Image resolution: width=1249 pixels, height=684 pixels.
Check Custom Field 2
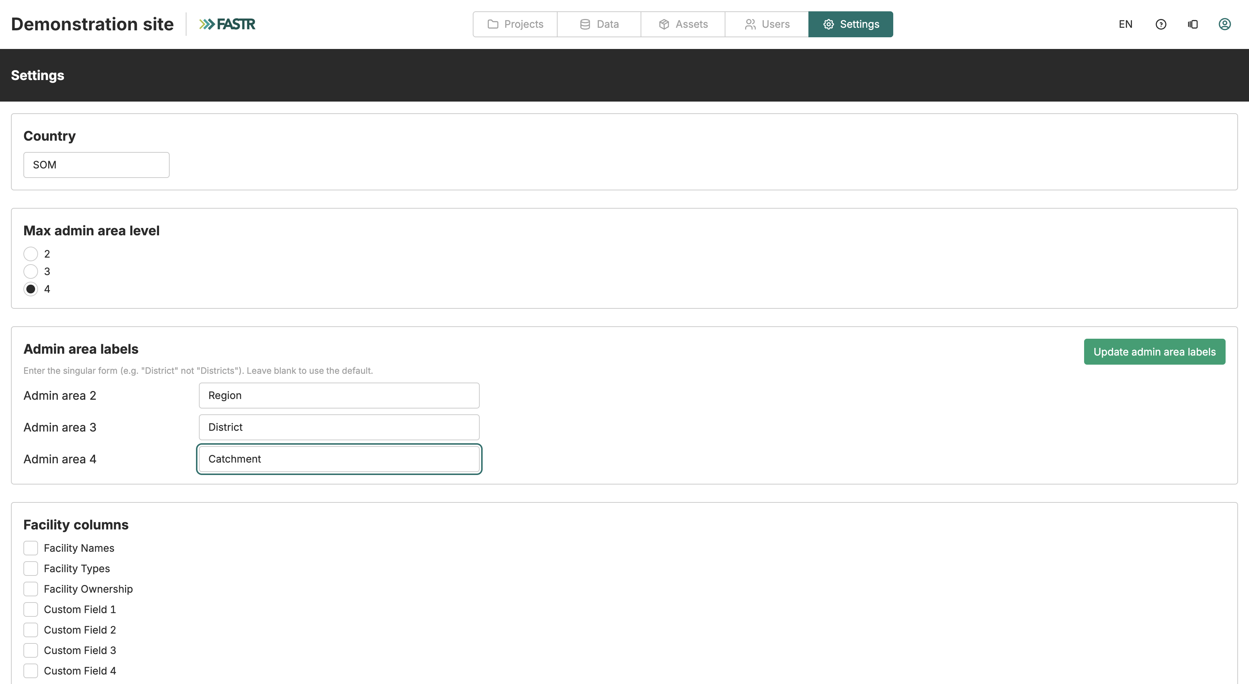tap(31, 630)
